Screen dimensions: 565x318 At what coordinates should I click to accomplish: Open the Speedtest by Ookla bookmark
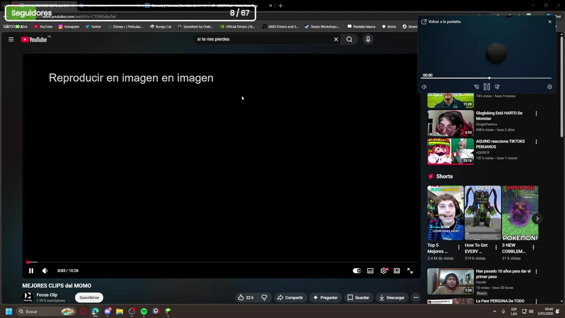point(195,26)
